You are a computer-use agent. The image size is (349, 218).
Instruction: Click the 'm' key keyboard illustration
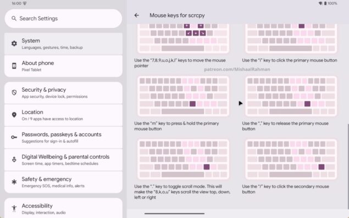pos(183,96)
